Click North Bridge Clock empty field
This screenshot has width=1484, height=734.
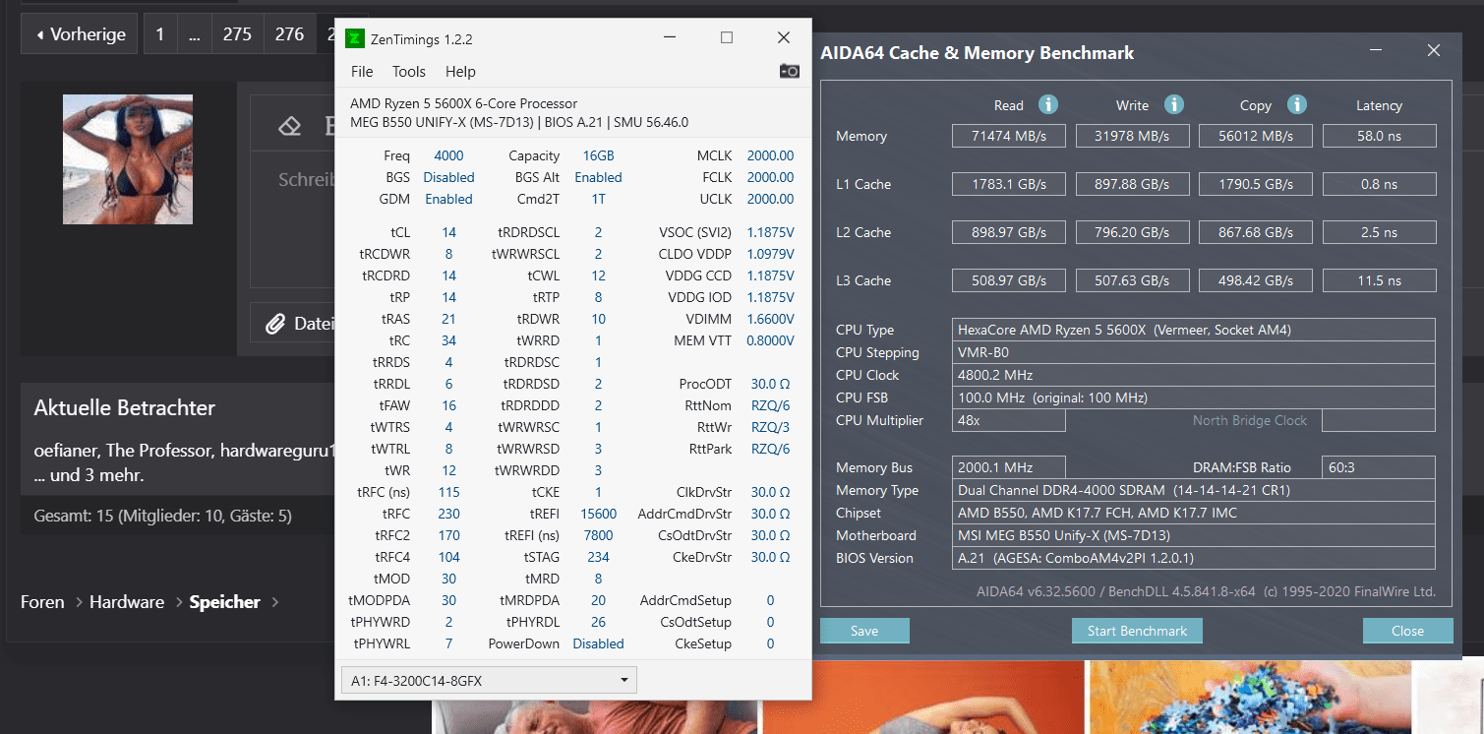tap(1379, 420)
